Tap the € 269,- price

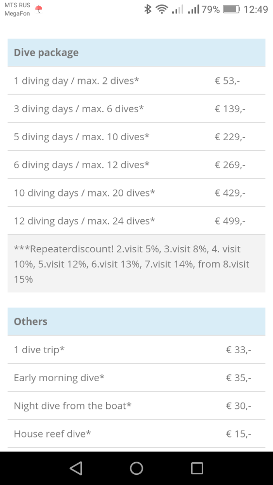point(230,165)
